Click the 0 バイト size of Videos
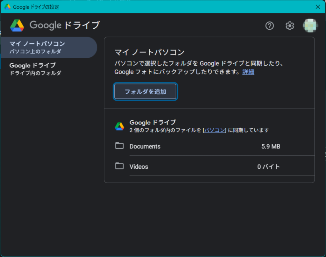The image size is (326, 257). [269, 167]
